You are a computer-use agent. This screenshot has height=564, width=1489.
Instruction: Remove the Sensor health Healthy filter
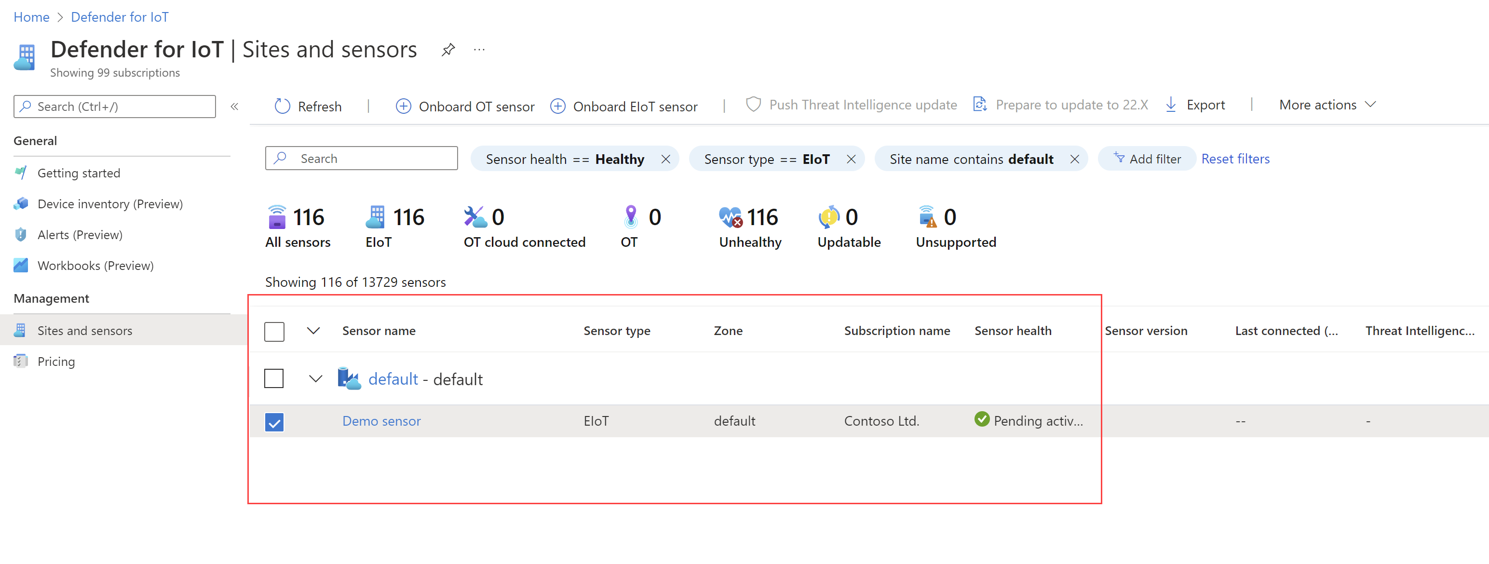(666, 159)
